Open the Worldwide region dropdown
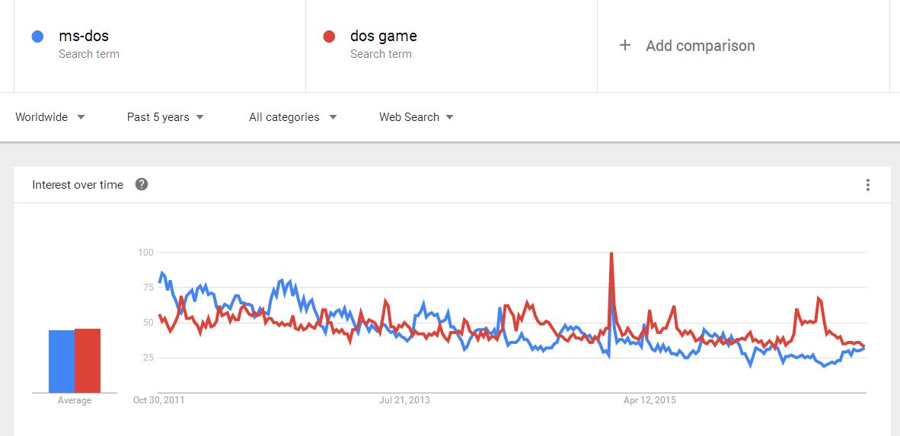 (x=50, y=117)
